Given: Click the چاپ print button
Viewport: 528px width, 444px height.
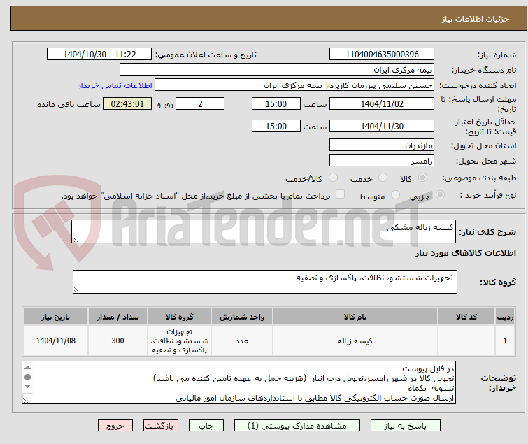Looking at the screenshot, I should click(x=206, y=426).
